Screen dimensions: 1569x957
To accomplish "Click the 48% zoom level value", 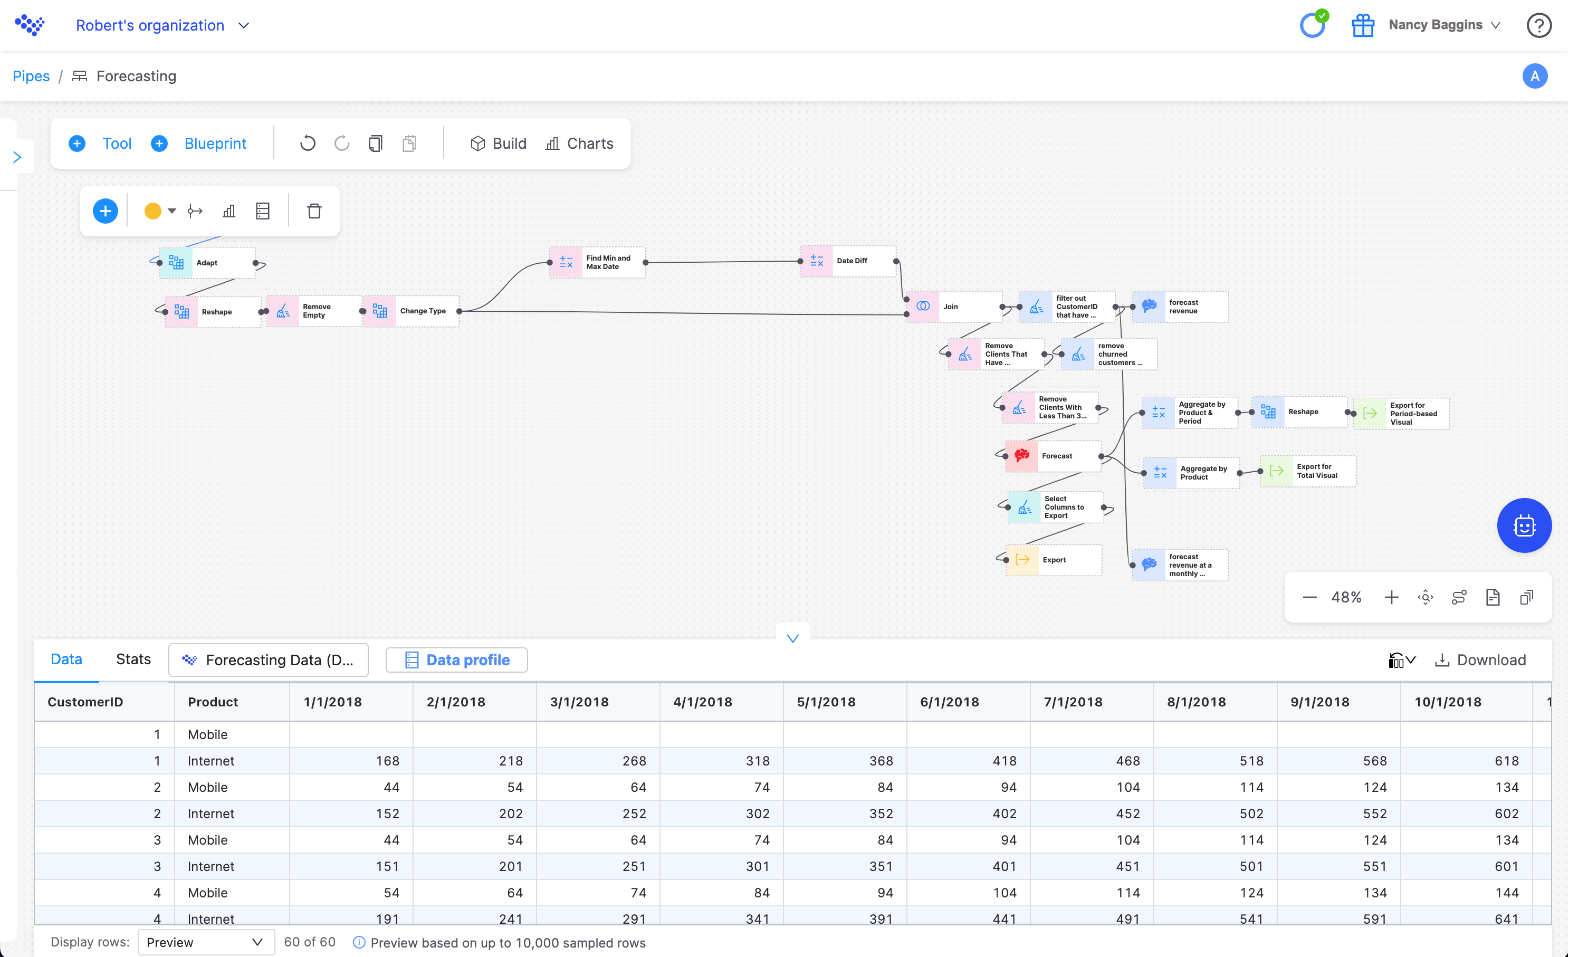I will tap(1346, 597).
